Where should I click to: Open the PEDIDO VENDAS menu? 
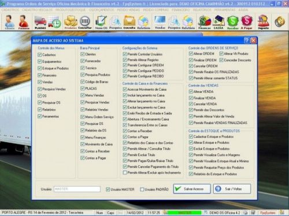(x=128, y=10)
